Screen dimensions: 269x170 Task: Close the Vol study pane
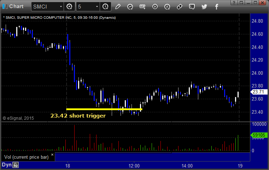click(52, 154)
